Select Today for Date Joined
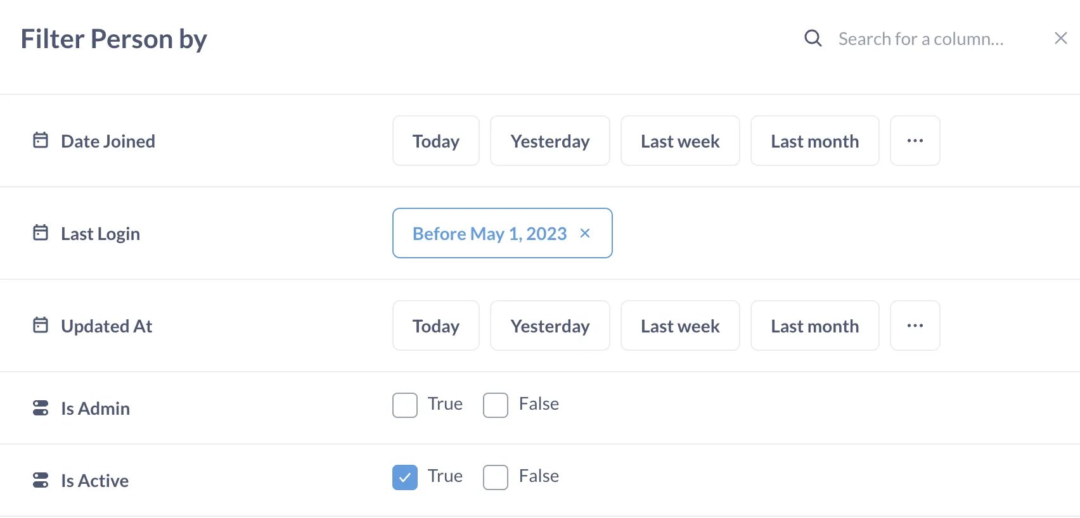The height and width of the screenshot is (518, 1080). pyautogui.click(x=435, y=141)
